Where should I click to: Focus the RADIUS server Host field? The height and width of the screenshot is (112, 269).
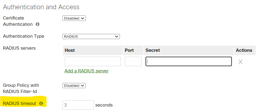(93, 62)
